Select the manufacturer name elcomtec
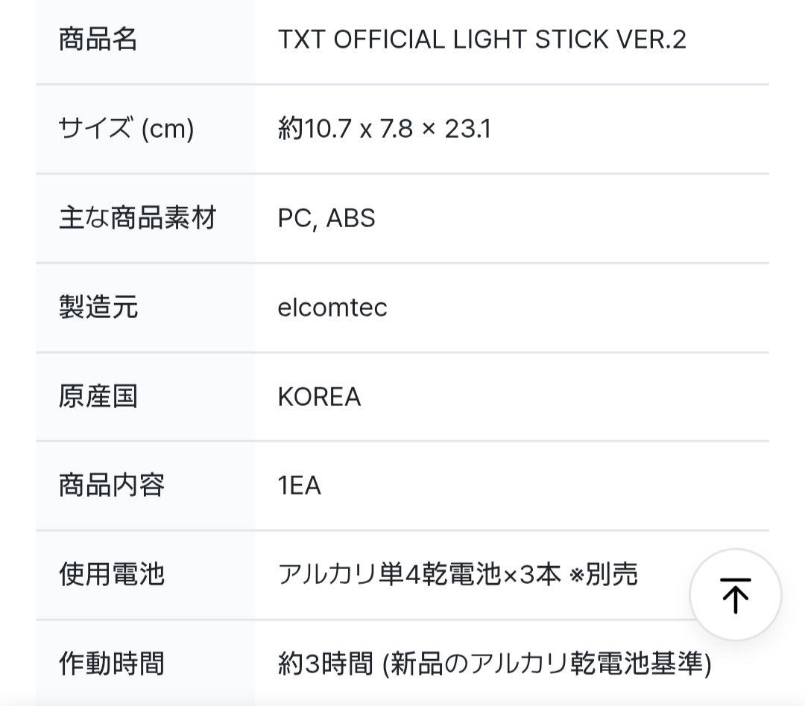Screen dimensions: 805x706 pos(332,307)
